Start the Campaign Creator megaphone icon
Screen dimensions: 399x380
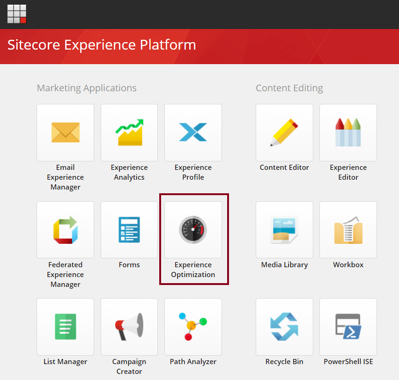click(129, 327)
